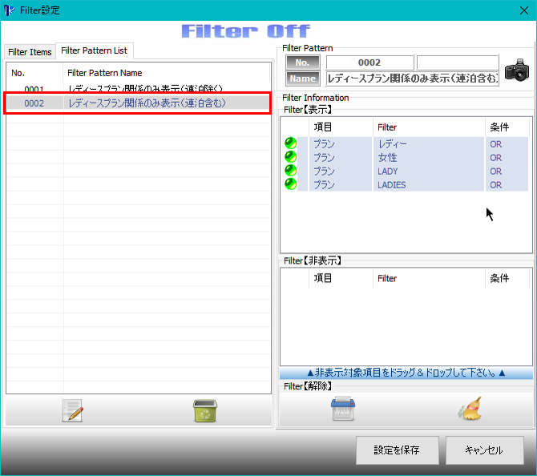Click the camera icon beside Filter Pattern
This screenshot has height=476, width=537.
pyautogui.click(x=517, y=70)
